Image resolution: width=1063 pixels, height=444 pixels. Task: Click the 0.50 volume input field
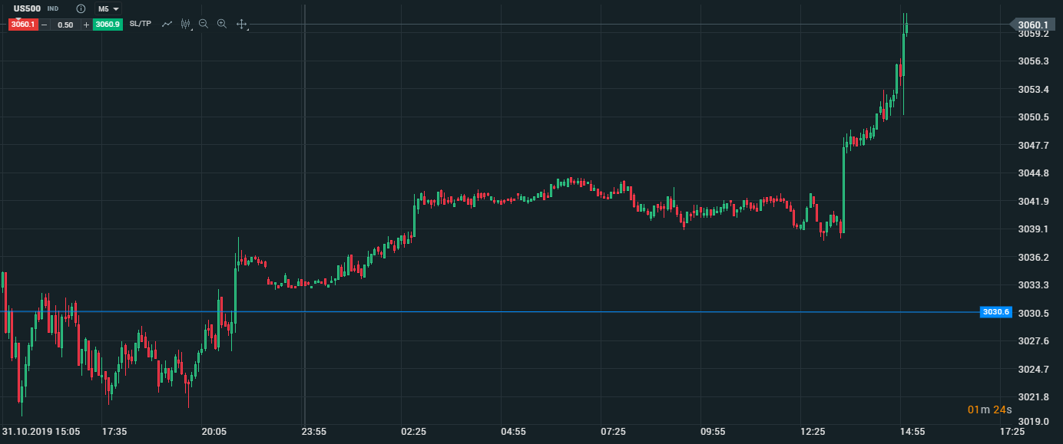[x=65, y=25]
